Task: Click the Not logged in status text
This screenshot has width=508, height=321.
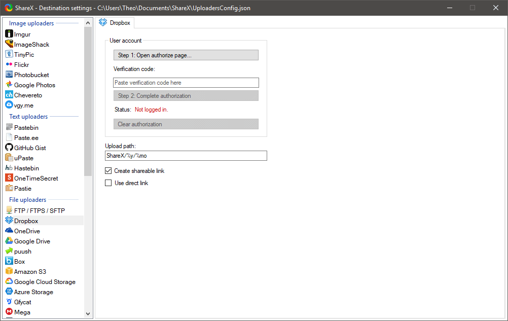Action: tap(151, 110)
